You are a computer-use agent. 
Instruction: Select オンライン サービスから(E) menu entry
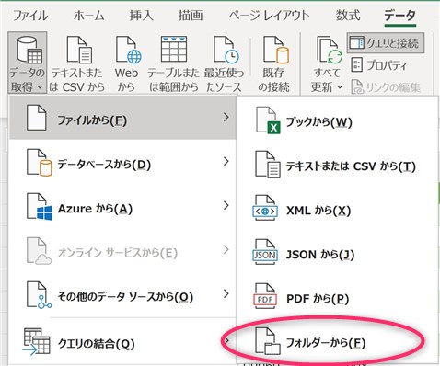click(x=122, y=250)
